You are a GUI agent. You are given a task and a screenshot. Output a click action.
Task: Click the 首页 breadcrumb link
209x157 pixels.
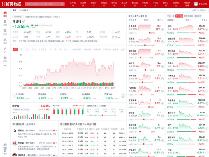pos(15,10)
